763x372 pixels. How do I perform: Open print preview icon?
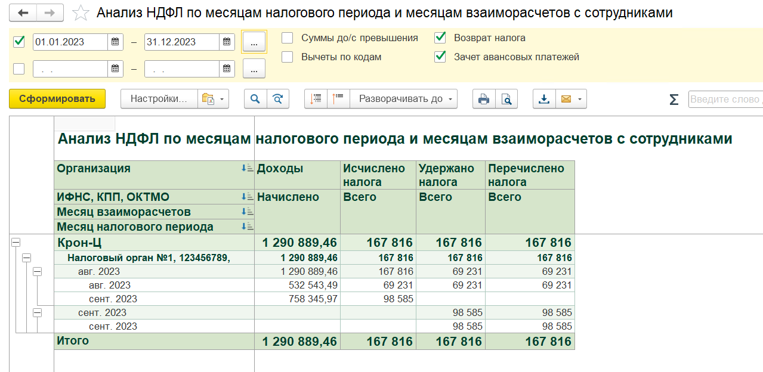coord(506,99)
